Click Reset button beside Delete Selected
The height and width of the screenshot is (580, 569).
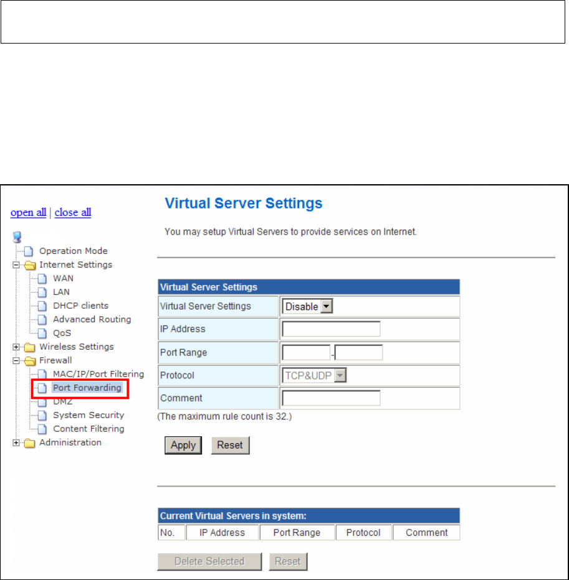coord(288,561)
